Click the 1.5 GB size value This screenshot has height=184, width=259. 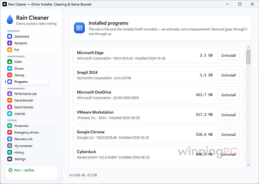[206, 75]
